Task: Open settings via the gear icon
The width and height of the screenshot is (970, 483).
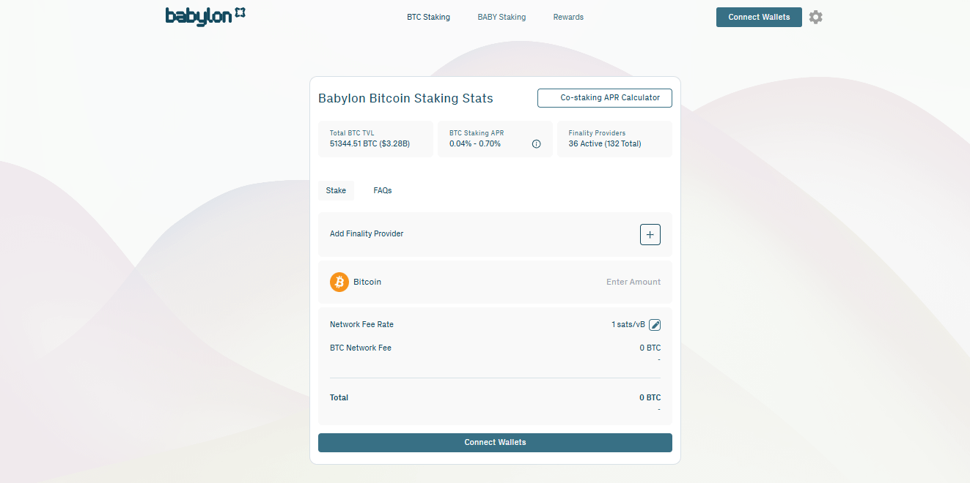Action: coord(815,17)
